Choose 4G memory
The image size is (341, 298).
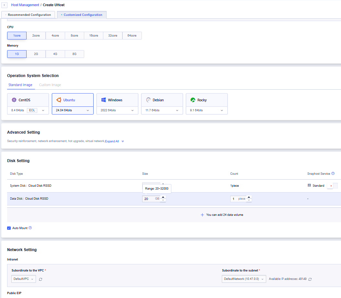coord(55,54)
